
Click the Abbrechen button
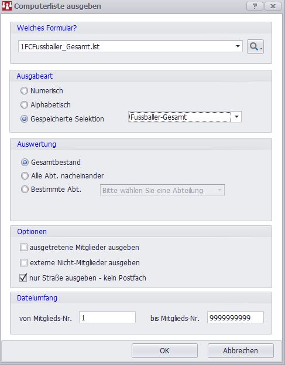tap(241, 350)
